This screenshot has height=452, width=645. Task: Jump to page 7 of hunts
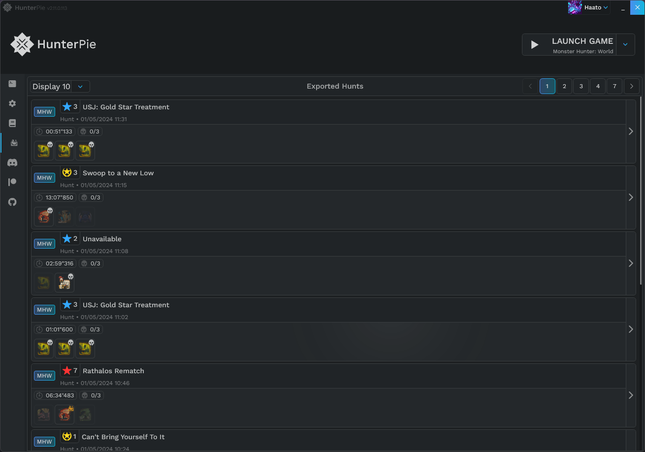point(614,86)
